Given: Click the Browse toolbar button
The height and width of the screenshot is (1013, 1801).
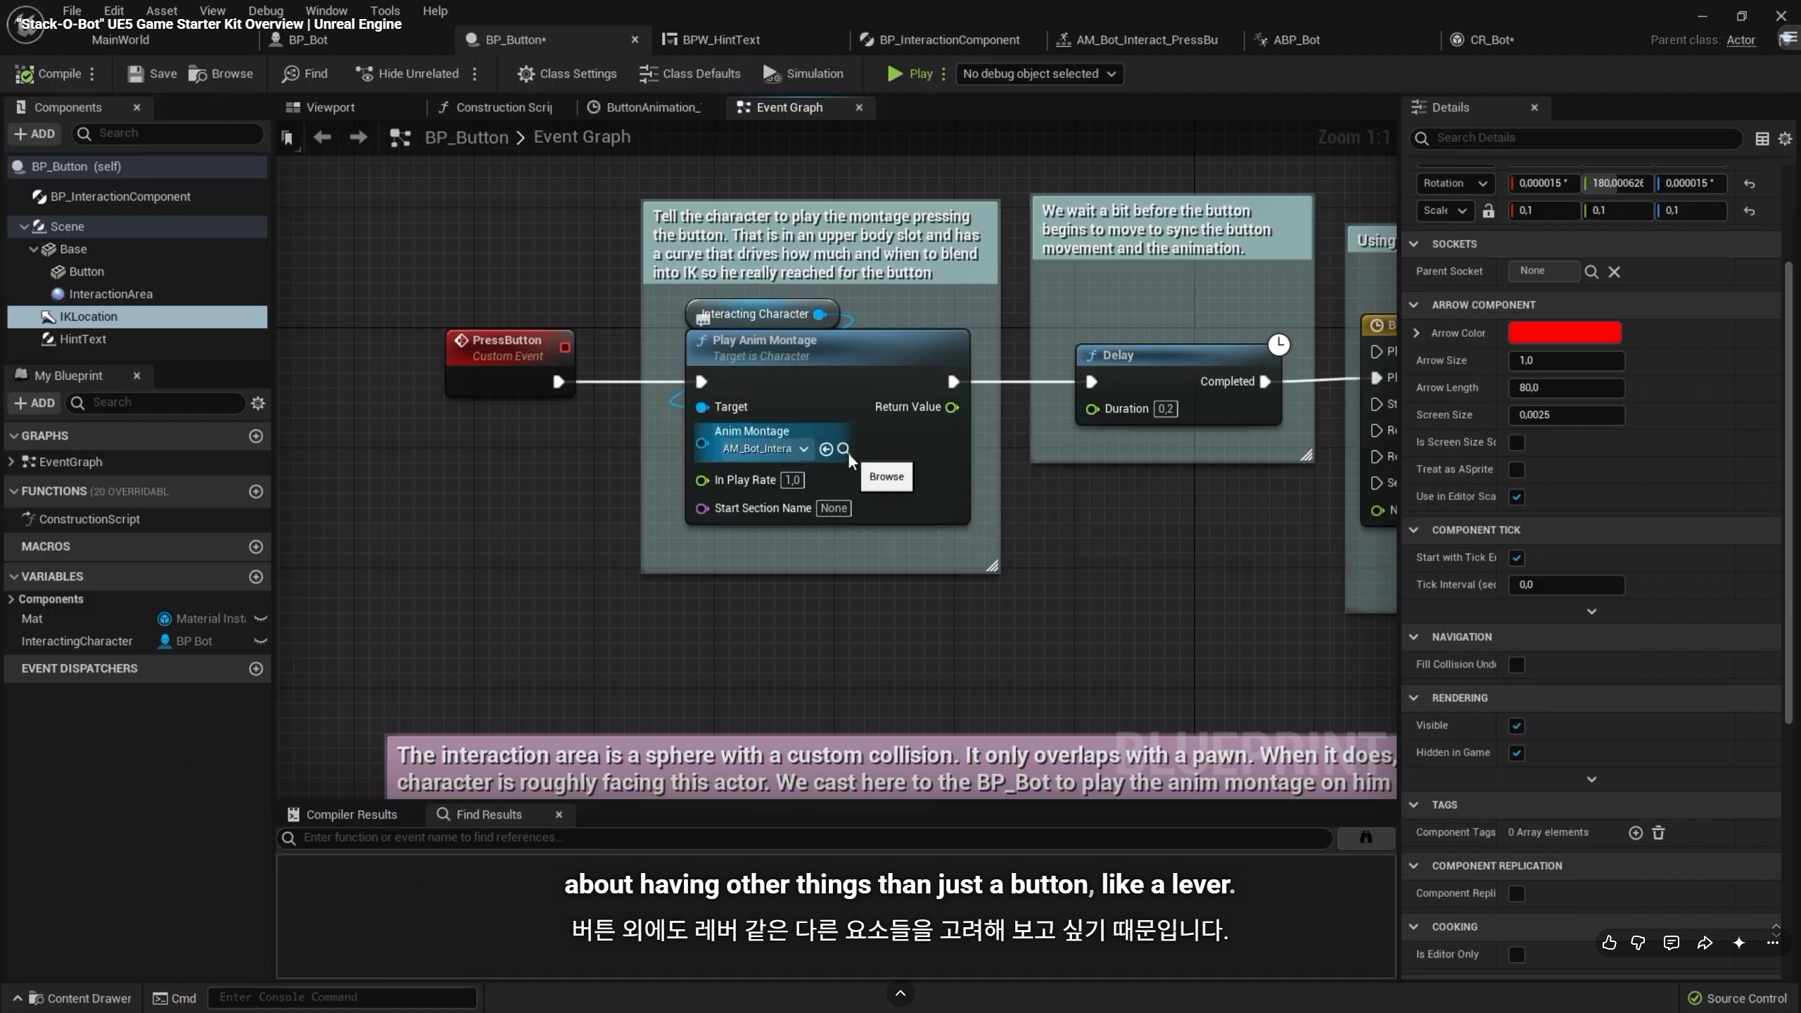Looking at the screenshot, I should [x=221, y=74].
